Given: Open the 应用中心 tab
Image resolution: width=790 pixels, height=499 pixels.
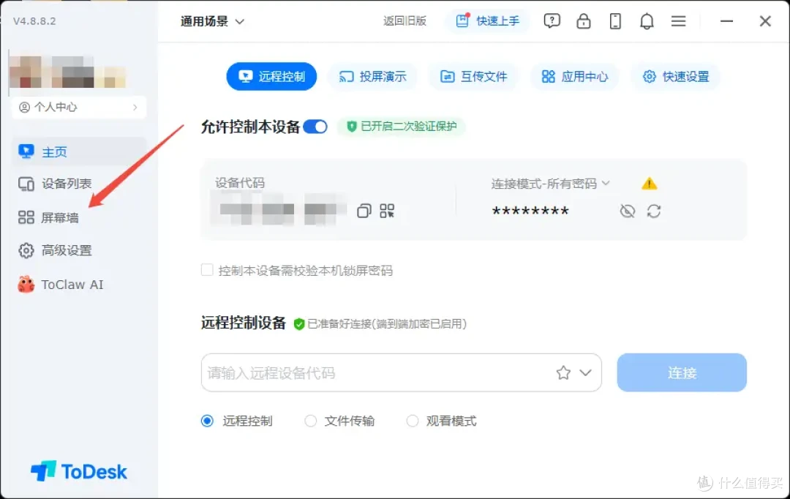Looking at the screenshot, I should pyautogui.click(x=574, y=77).
